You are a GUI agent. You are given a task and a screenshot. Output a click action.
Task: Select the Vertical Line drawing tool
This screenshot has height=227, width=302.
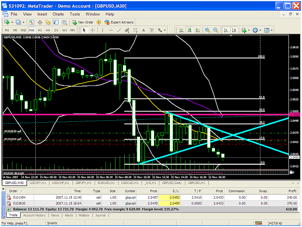pyautogui.click(x=102, y=30)
